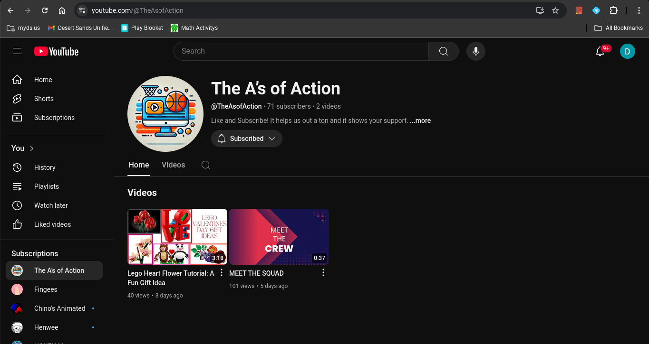Open The A's of Action subscription
The image size is (649, 344).
pos(54,270)
